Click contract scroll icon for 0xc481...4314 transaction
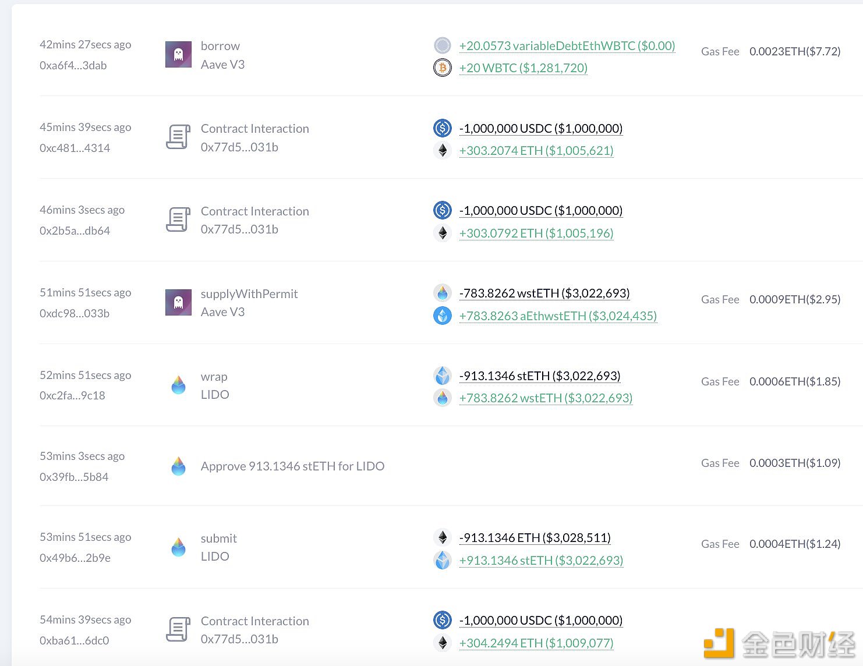Image resolution: width=863 pixels, height=666 pixels. point(178,137)
